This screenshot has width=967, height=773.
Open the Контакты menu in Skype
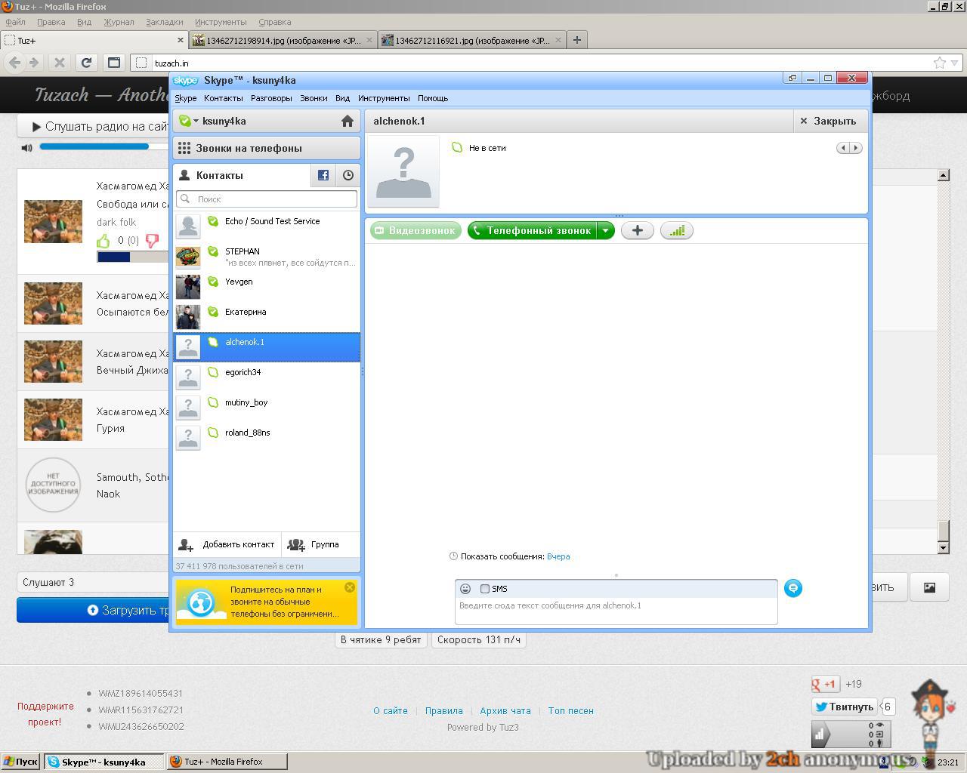click(224, 98)
